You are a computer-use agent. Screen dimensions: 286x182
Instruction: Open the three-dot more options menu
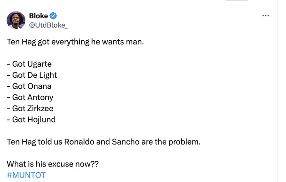tap(266, 16)
